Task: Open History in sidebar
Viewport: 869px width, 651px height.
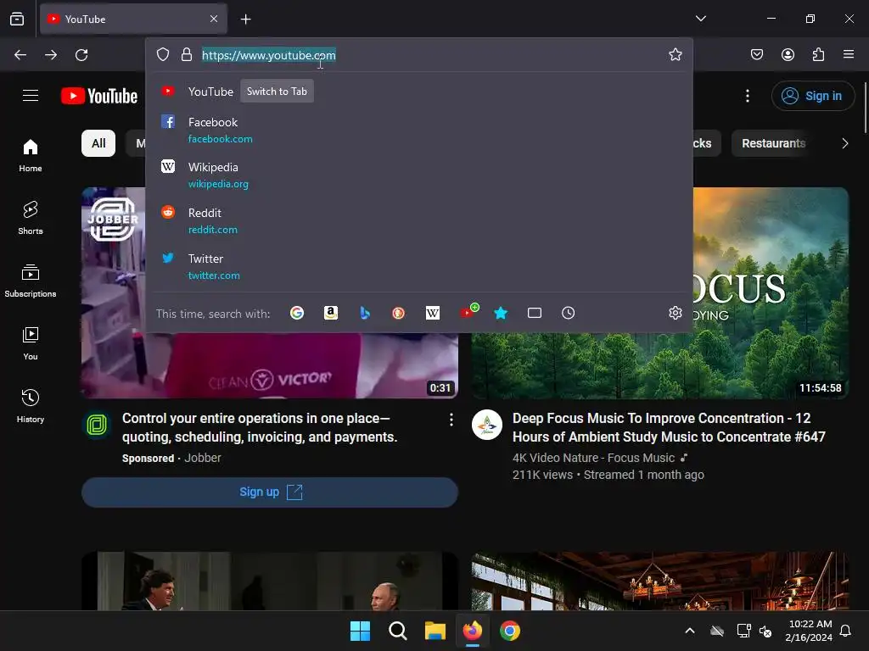Action: (31, 406)
